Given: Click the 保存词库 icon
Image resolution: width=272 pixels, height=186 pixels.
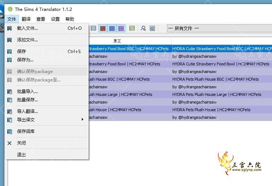Looking at the screenshot, I should tap(9, 132).
